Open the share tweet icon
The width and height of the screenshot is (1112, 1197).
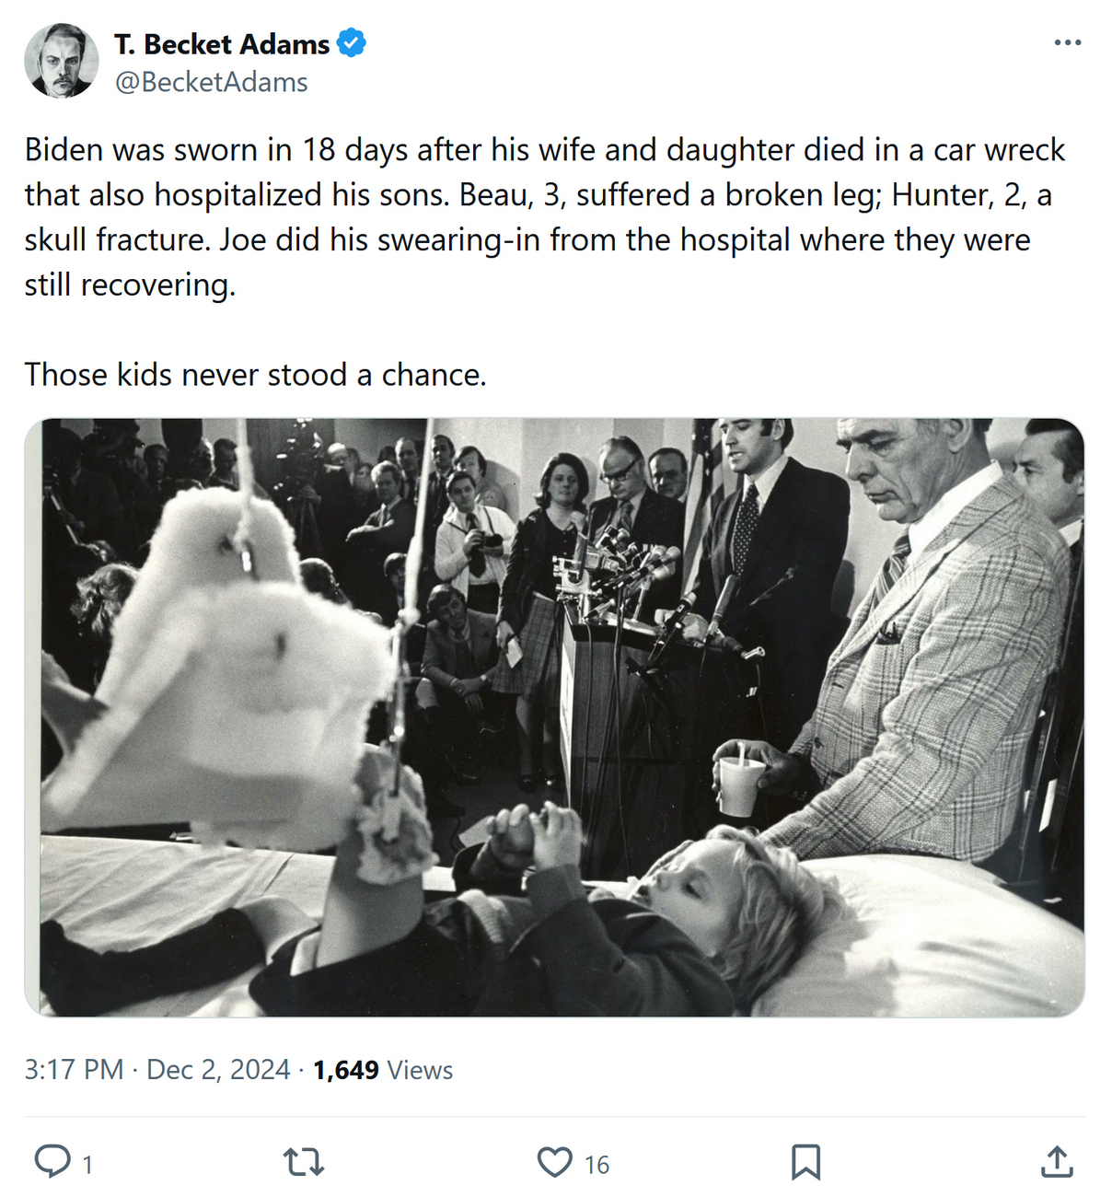pyautogui.click(x=1057, y=1162)
